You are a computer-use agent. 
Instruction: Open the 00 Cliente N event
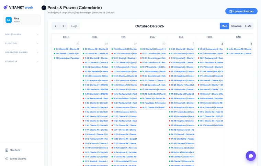(x=152, y=49)
